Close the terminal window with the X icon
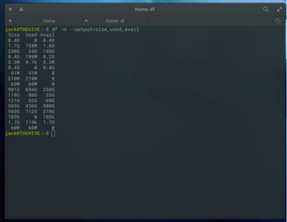Screen dimensions: 287x222 point(10,9)
